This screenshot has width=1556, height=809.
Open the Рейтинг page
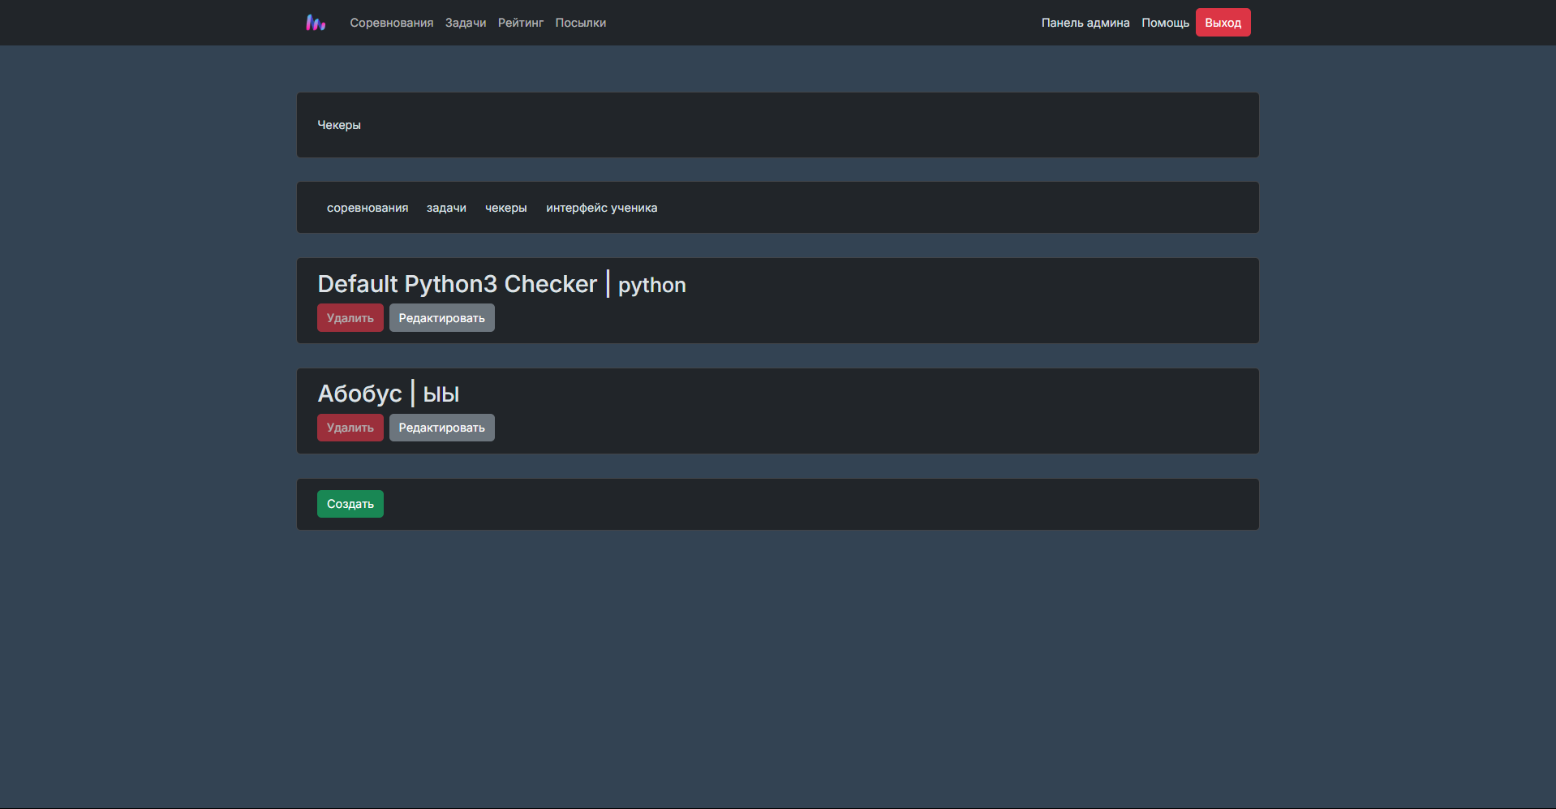[521, 23]
